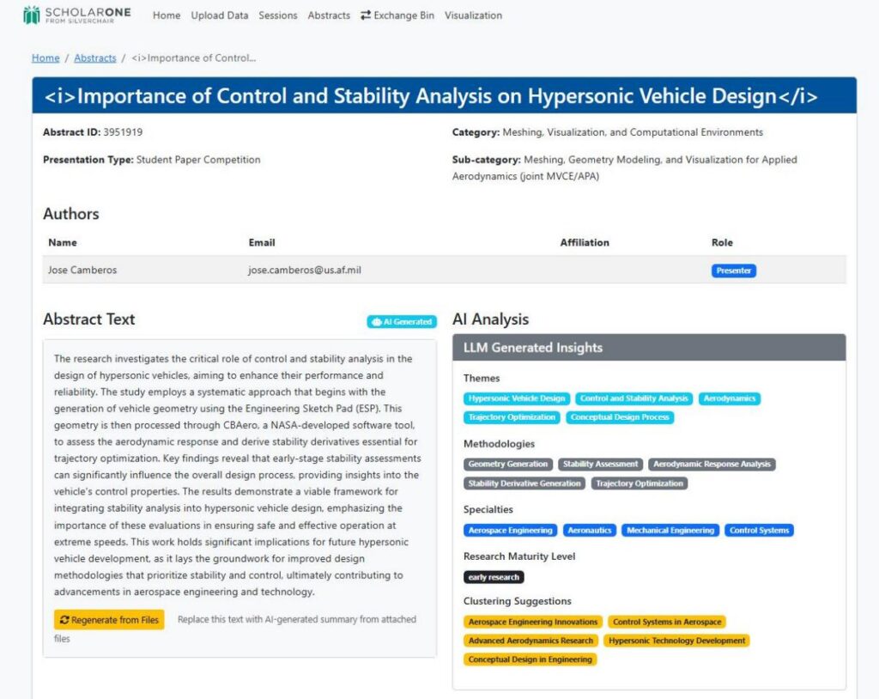Click the Abstracts breadcrumb link

[94, 58]
